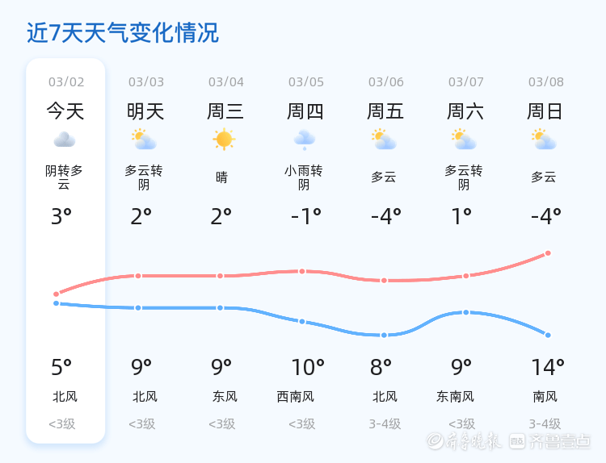Click the blue low-temperature point for 周六
This screenshot has height=463, width=606.
pos(465,312)
